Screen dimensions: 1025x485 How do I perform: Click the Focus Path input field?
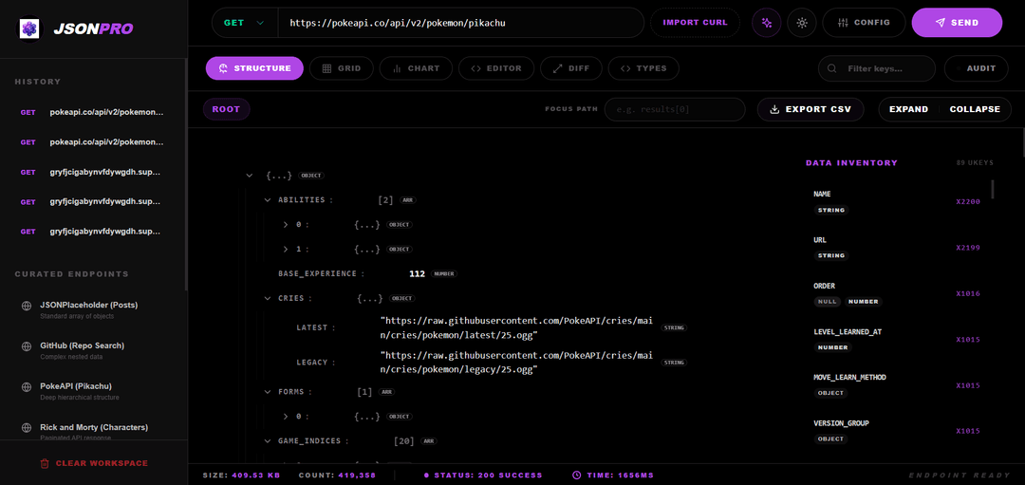675,109
